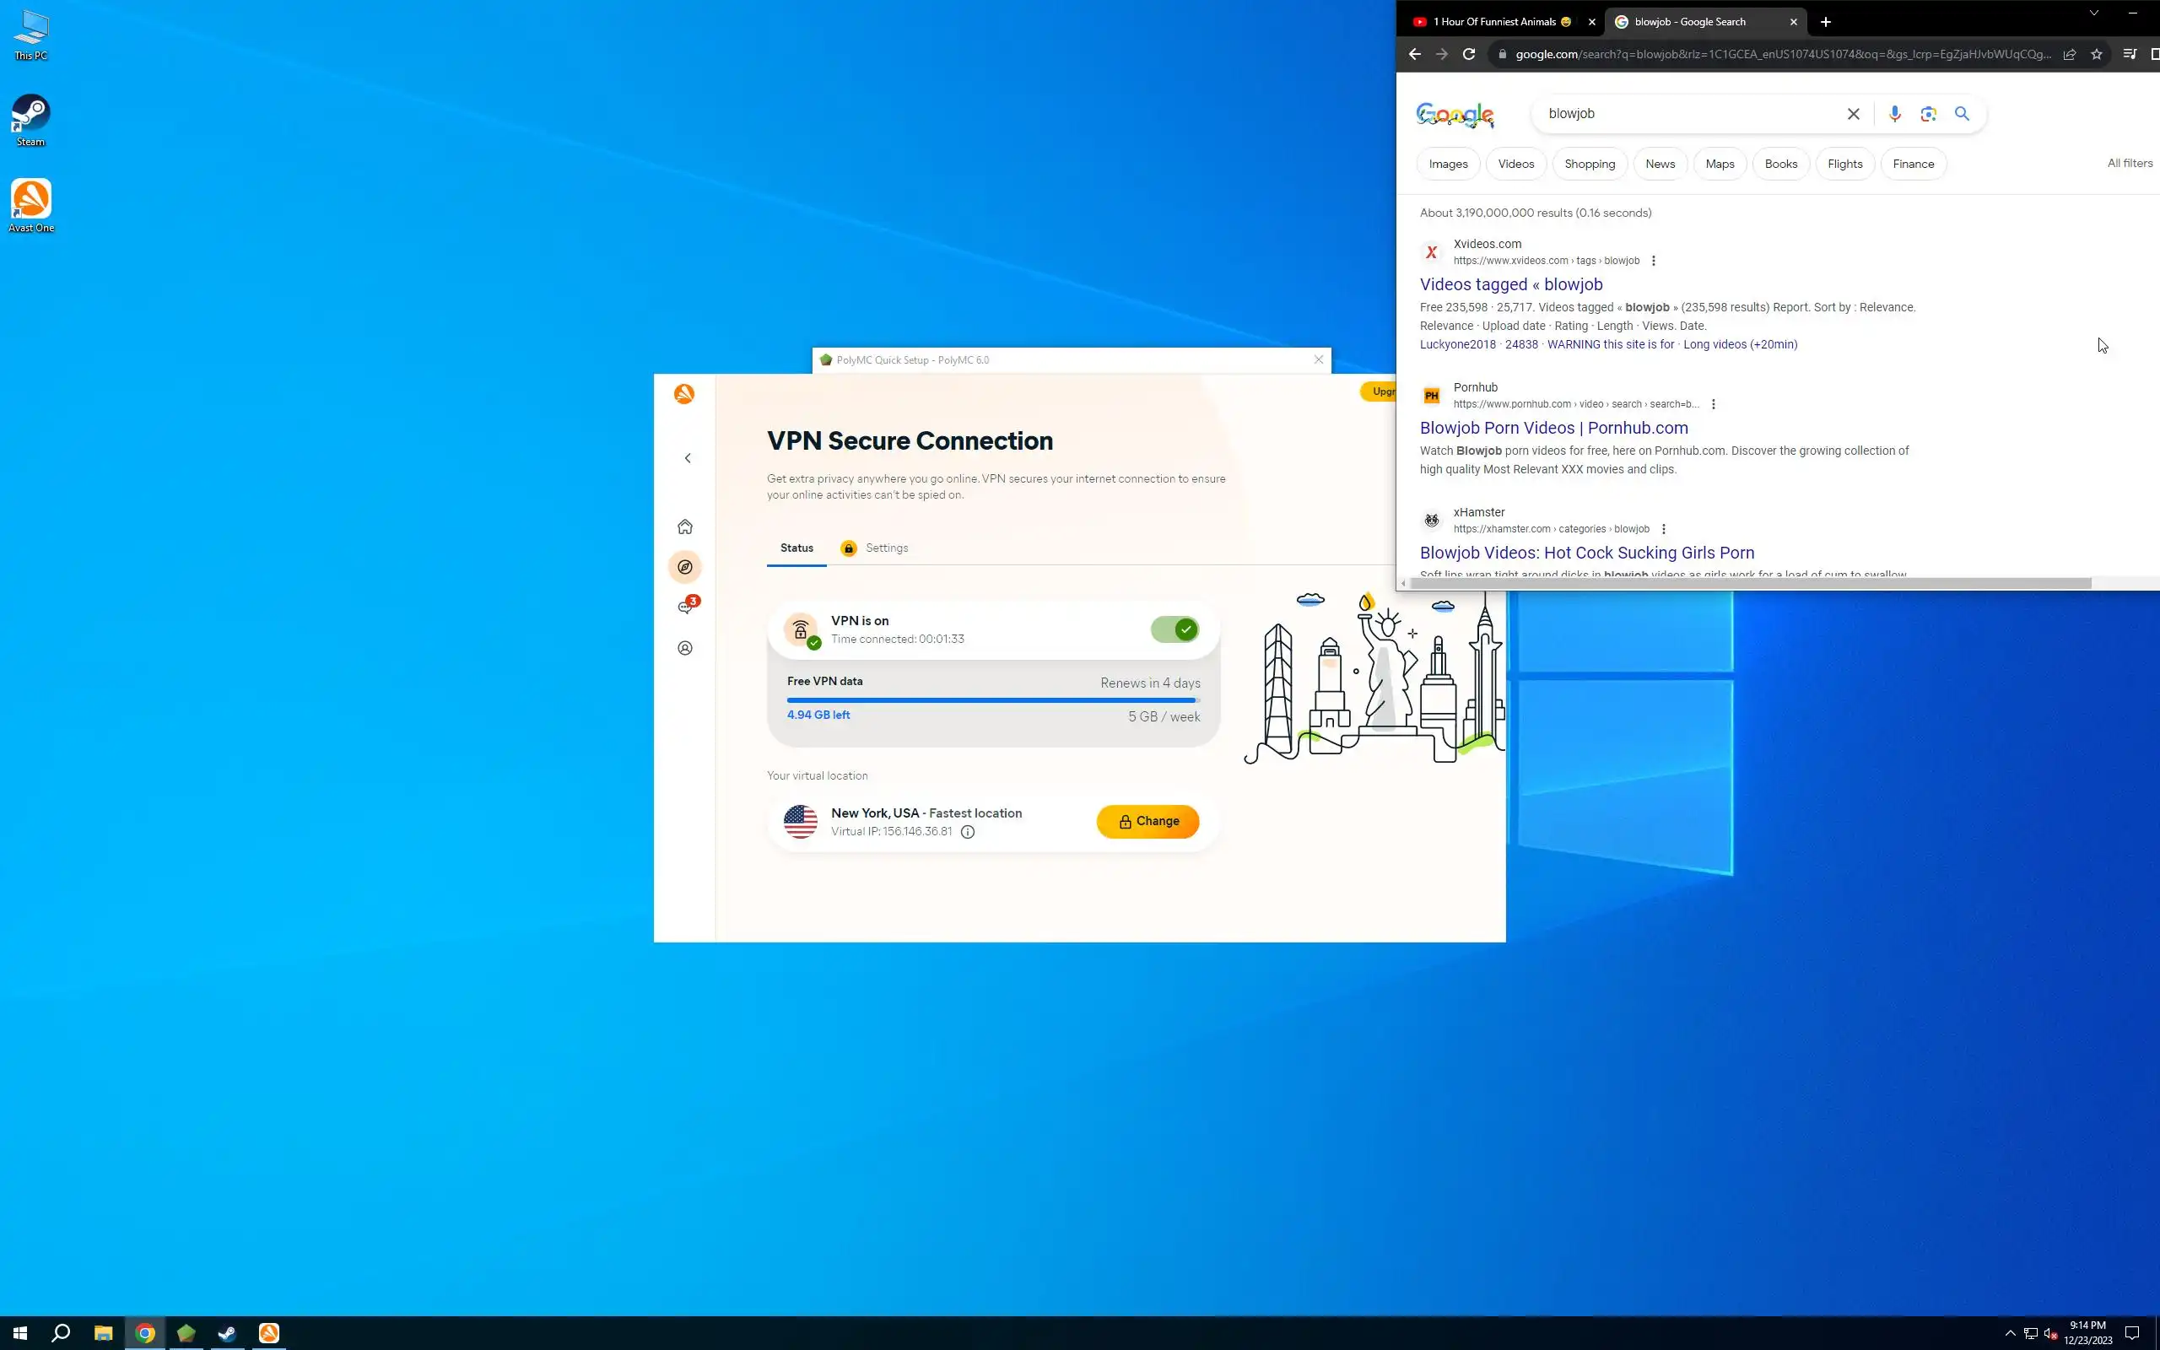Click Google search by image lens icon
The image size is (2160, 1350).
point(1928,113)
